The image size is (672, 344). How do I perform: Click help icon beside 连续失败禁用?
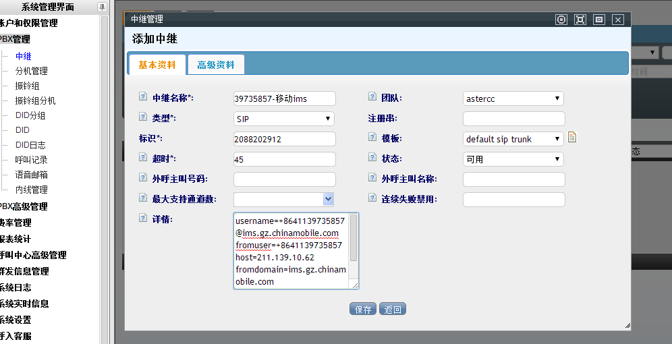click(x=372, y=198)
